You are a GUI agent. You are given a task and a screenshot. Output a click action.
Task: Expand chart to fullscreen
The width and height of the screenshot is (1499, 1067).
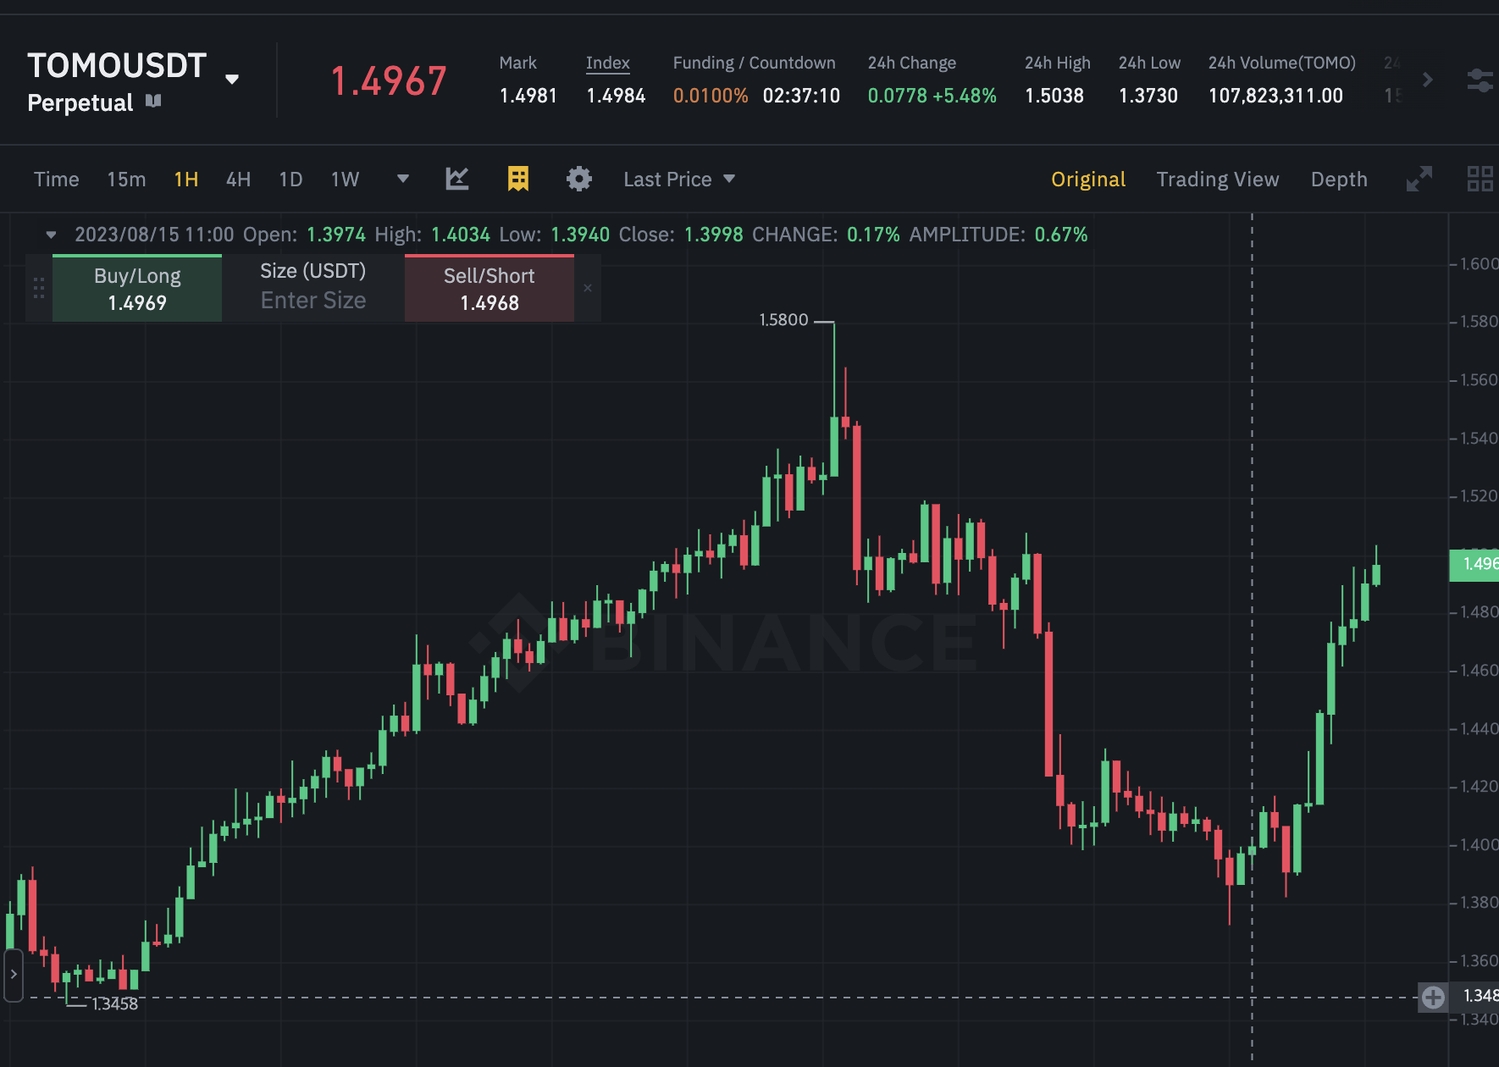pyautogui.click(x=1419, y=179)
